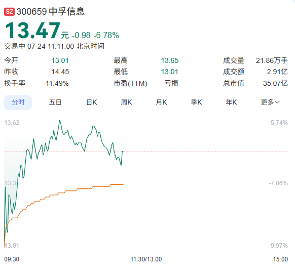Click the 总市值 label

234,83
